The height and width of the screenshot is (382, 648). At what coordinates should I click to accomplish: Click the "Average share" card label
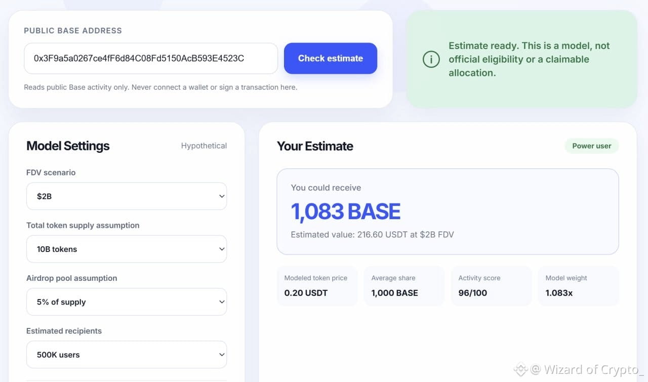pos(393,278)
